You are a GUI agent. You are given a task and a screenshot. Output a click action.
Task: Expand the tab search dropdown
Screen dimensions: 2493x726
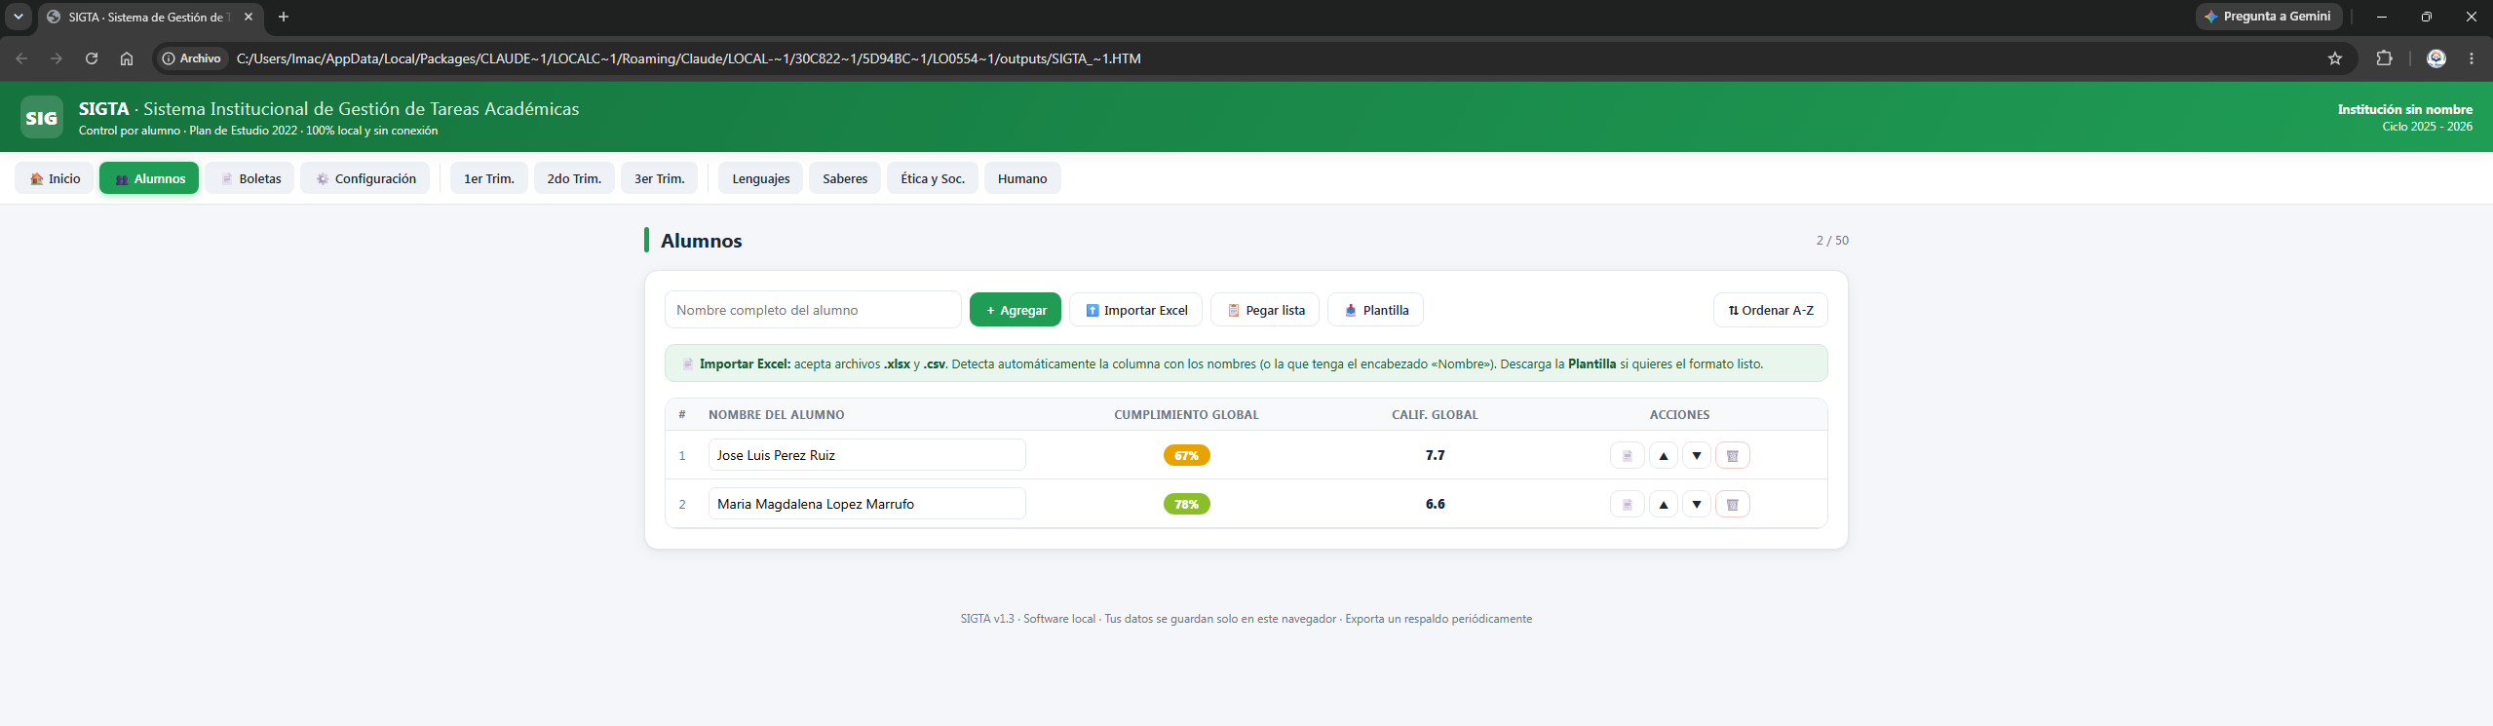click(x=18, y=17)
